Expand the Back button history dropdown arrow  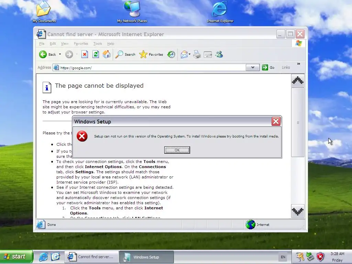point(60,54)
